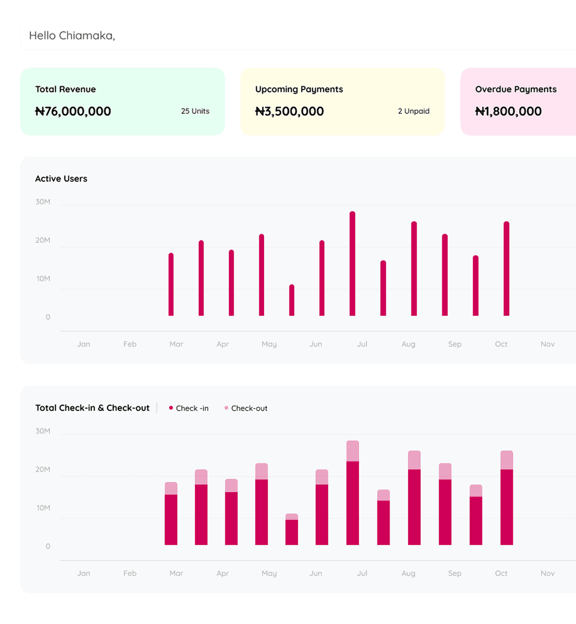Click the Active Users chart title
Screen dimensions: 576x624
pos(61,178)
